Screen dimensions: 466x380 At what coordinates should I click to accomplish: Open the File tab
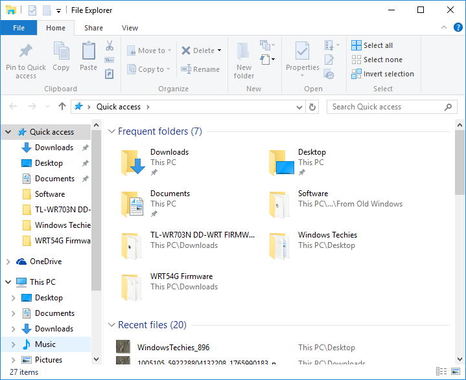coord(19,28)
